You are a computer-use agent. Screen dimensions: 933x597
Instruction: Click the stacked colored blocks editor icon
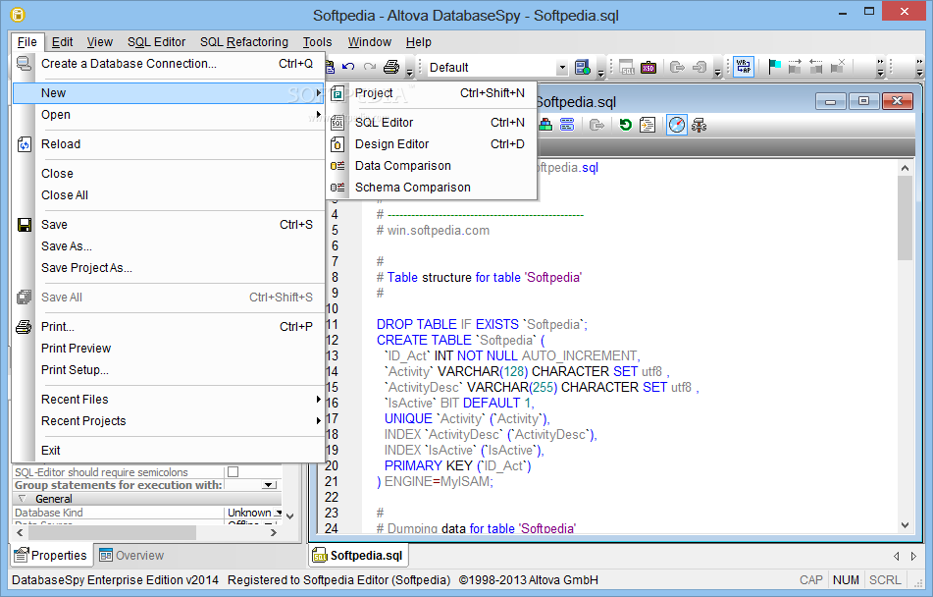pos(545,125)
